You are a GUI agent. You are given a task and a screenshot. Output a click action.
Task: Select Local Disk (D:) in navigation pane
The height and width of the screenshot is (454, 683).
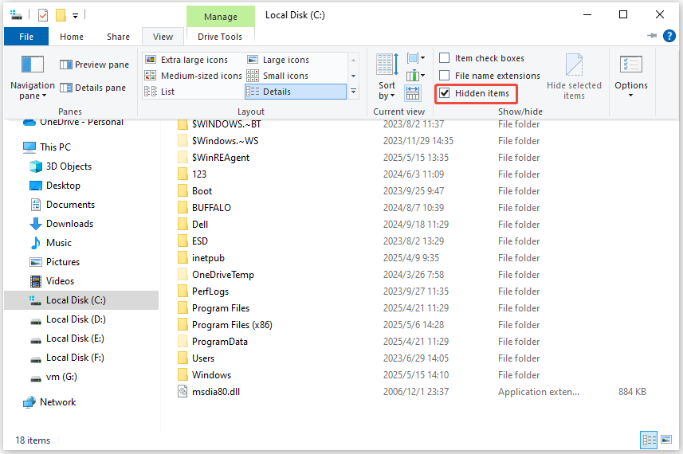68,319
